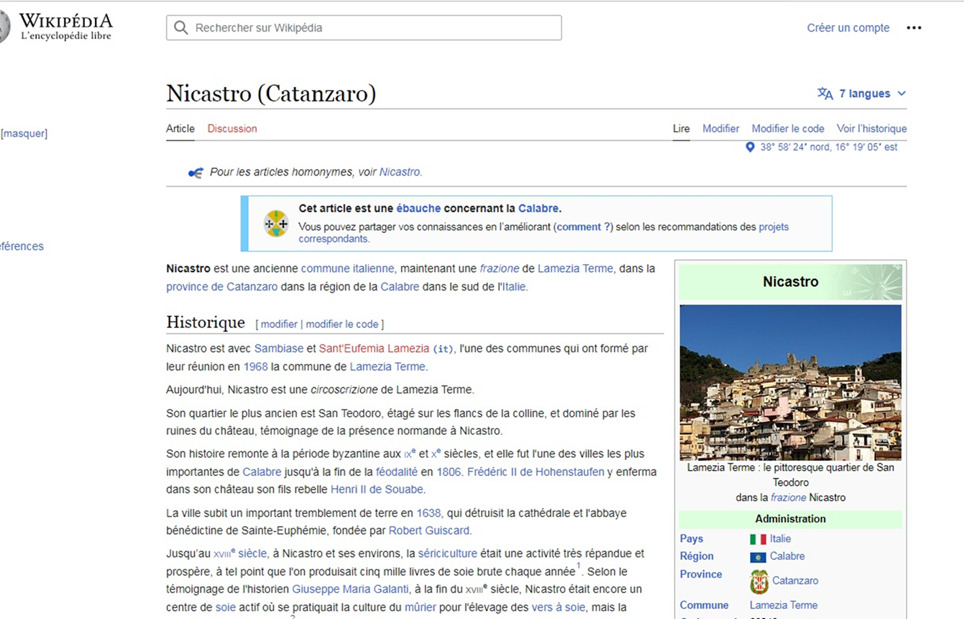Open the frazione link in the infobox caption
This screenshot has height=619, width=964.
coord(789,498)
